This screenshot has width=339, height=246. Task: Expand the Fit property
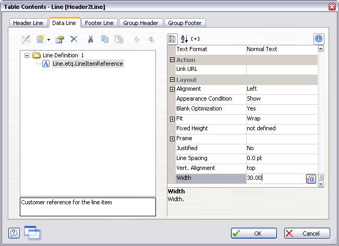point(172,119)
